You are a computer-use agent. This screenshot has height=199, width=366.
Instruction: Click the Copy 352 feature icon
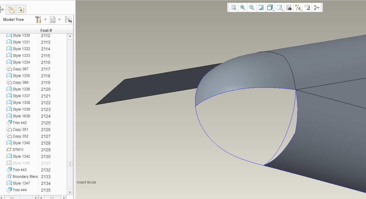click(9, 136)
